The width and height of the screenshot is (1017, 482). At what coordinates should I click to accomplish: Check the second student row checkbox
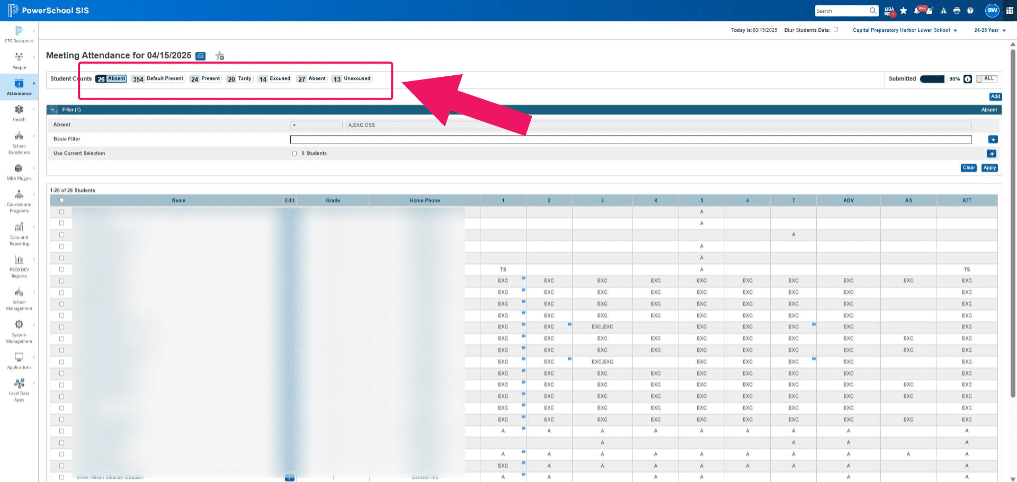click(x=61, y=223)
